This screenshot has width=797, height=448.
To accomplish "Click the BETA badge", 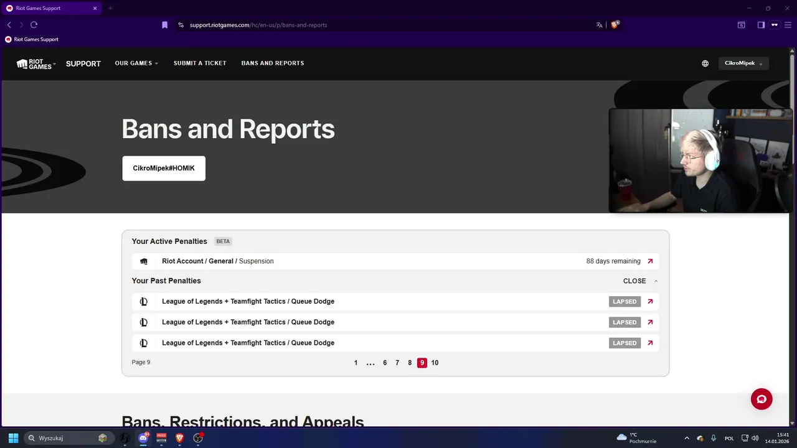I will click(223, 241).
